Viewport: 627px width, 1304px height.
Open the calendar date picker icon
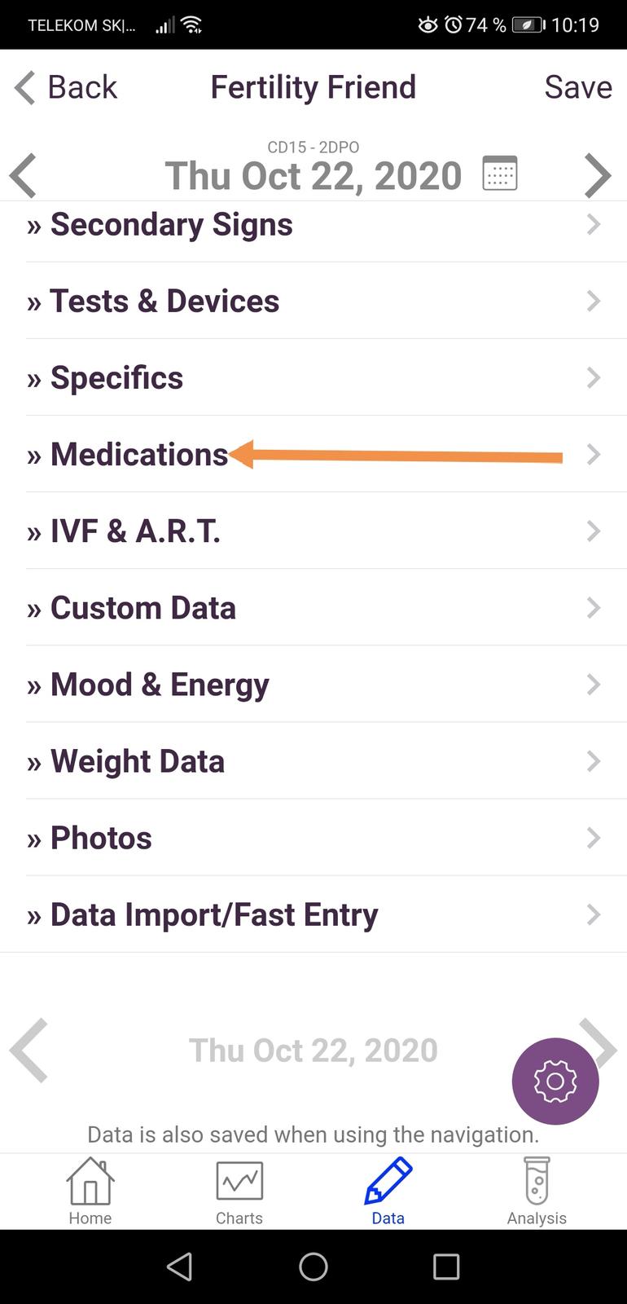(x=500, y=174)
